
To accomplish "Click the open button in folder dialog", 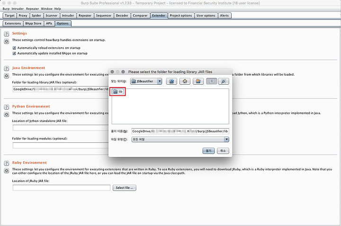I will (x=208, y=151).
